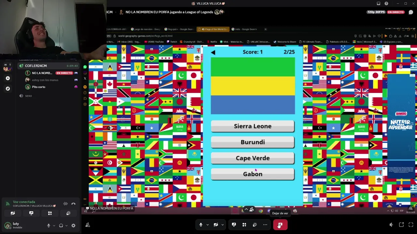Screen dimensions: 417x234
Task: Choose Burundi answer
Action: (252, 142)
